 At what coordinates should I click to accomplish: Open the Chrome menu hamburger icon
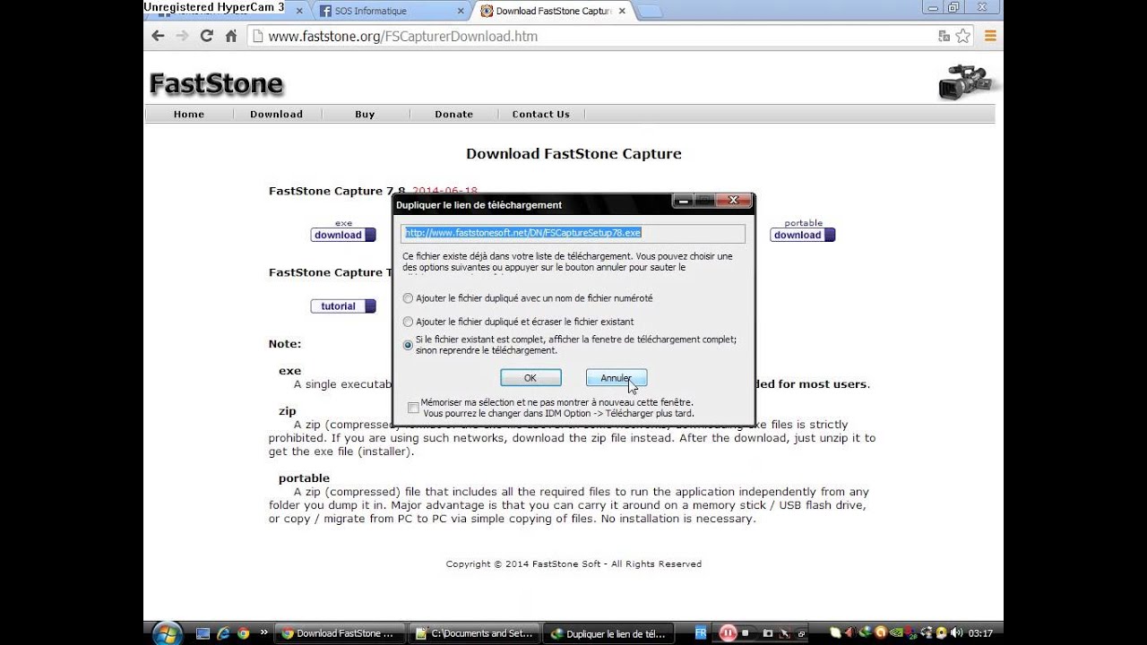pyautogui.click(x=990, y=36)
